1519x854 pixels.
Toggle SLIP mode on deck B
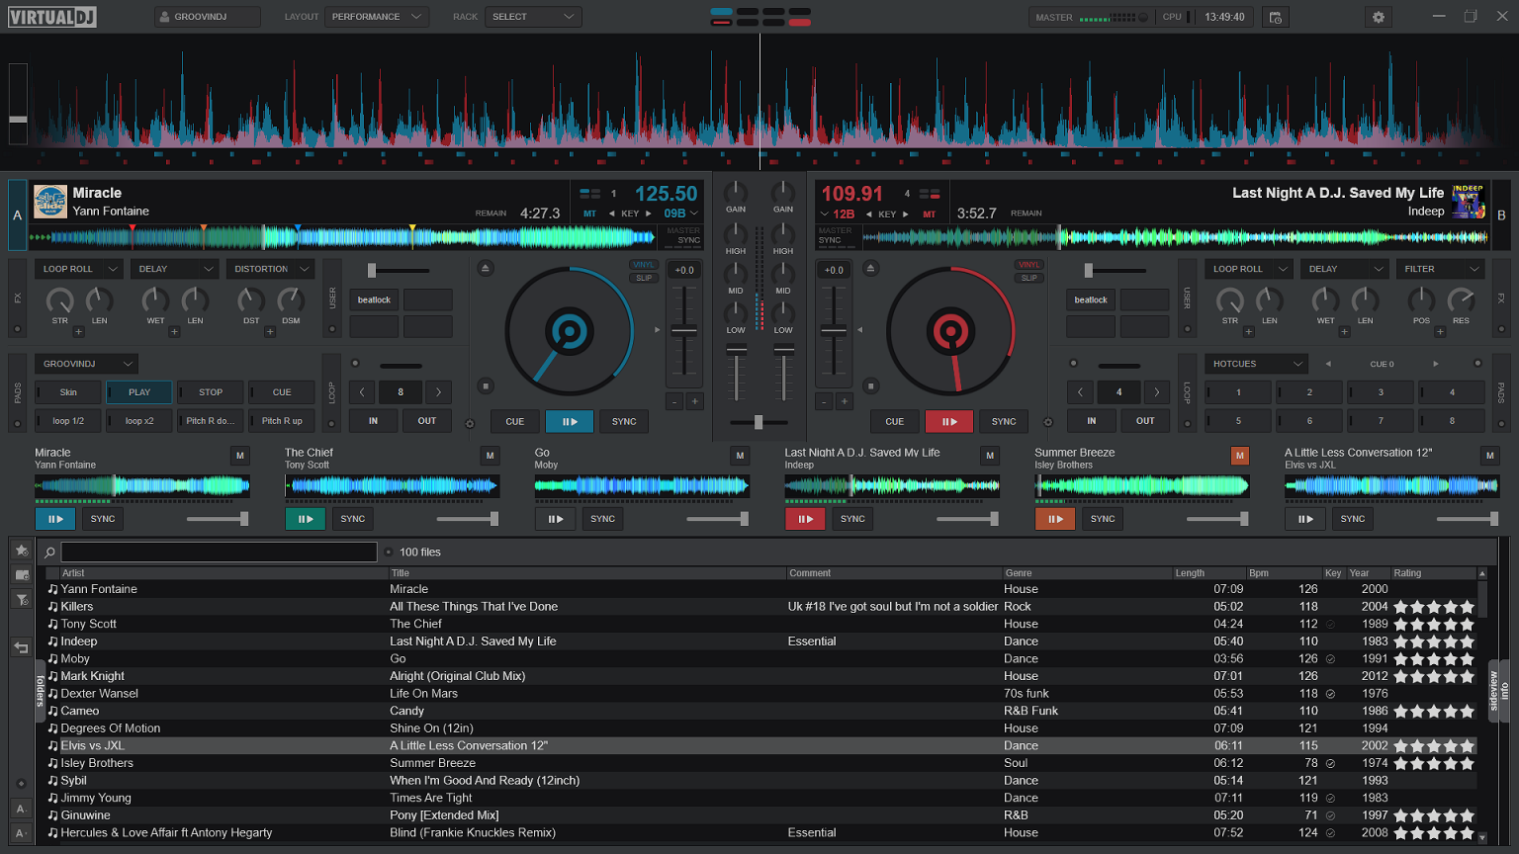click(1029, 278)
